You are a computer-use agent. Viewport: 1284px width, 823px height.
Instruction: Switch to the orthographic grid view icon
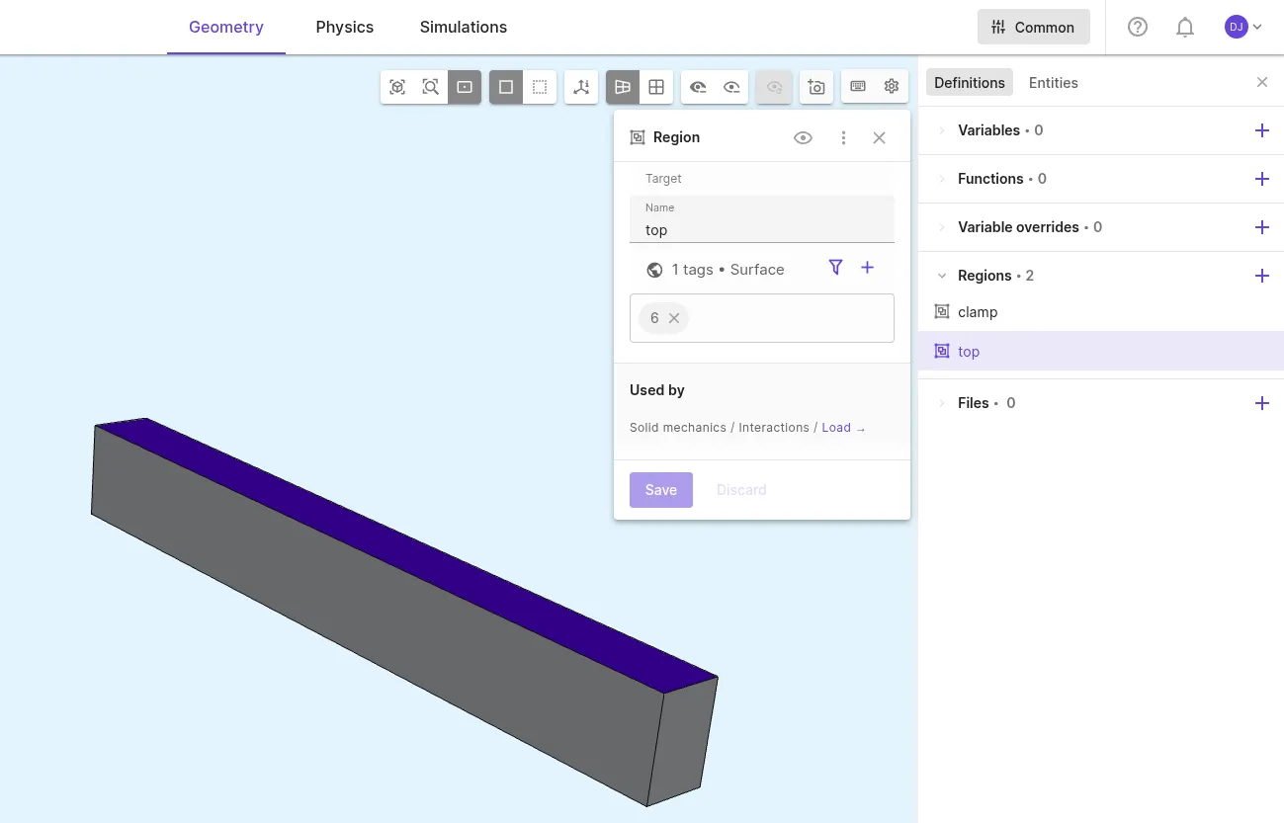656,87
